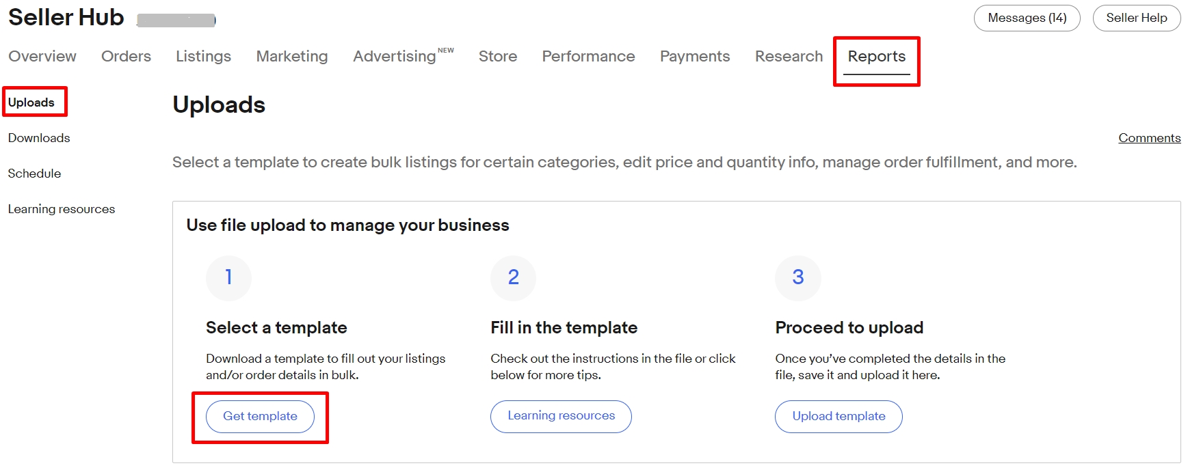Check Messages showing 14 unread

(1026, 18)
